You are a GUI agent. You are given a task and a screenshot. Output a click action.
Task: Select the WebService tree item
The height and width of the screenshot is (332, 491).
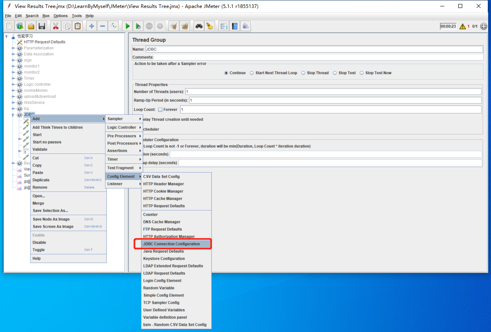click(x=34, y=102)
